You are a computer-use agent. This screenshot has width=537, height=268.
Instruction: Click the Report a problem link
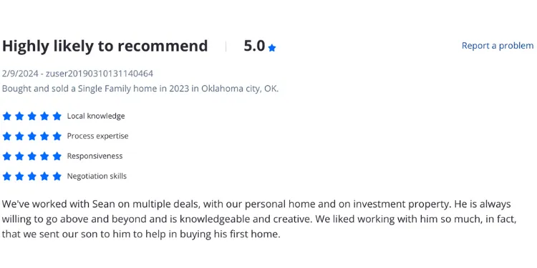click(x=498, y=46)
